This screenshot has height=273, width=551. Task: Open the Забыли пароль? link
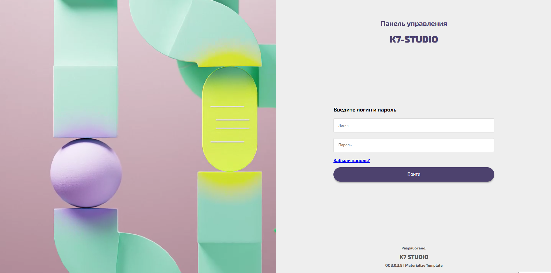point(351,161)
